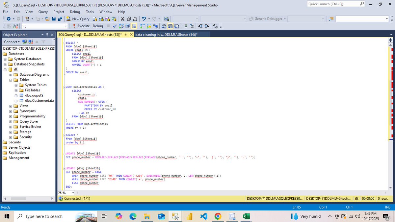Select the Query Store folder
The image size is (395, 222).
(28, 121)
